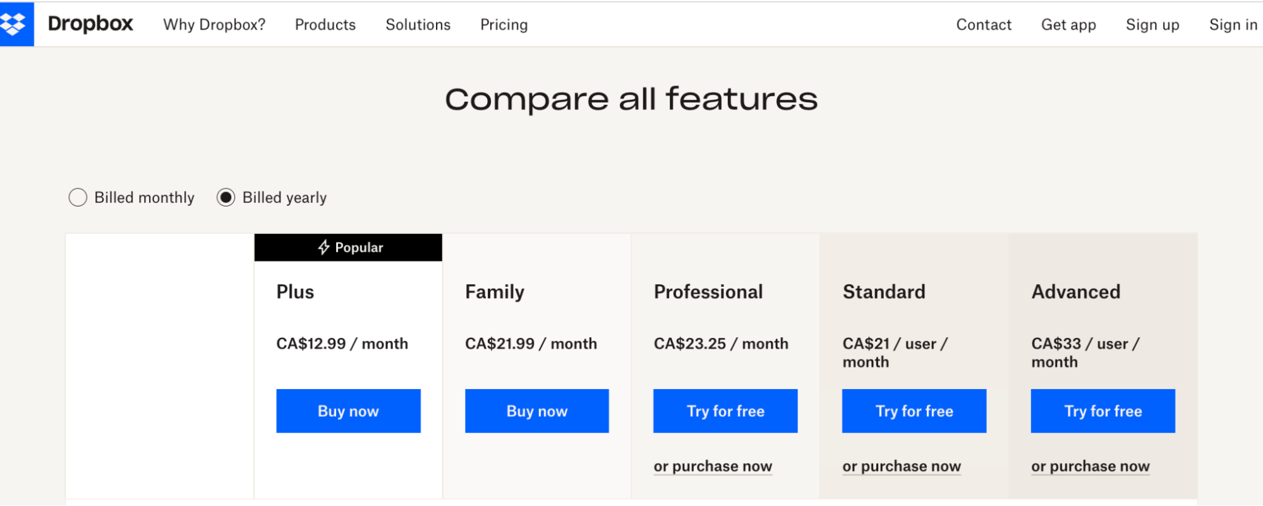Open the Contact link

(983, 25)
